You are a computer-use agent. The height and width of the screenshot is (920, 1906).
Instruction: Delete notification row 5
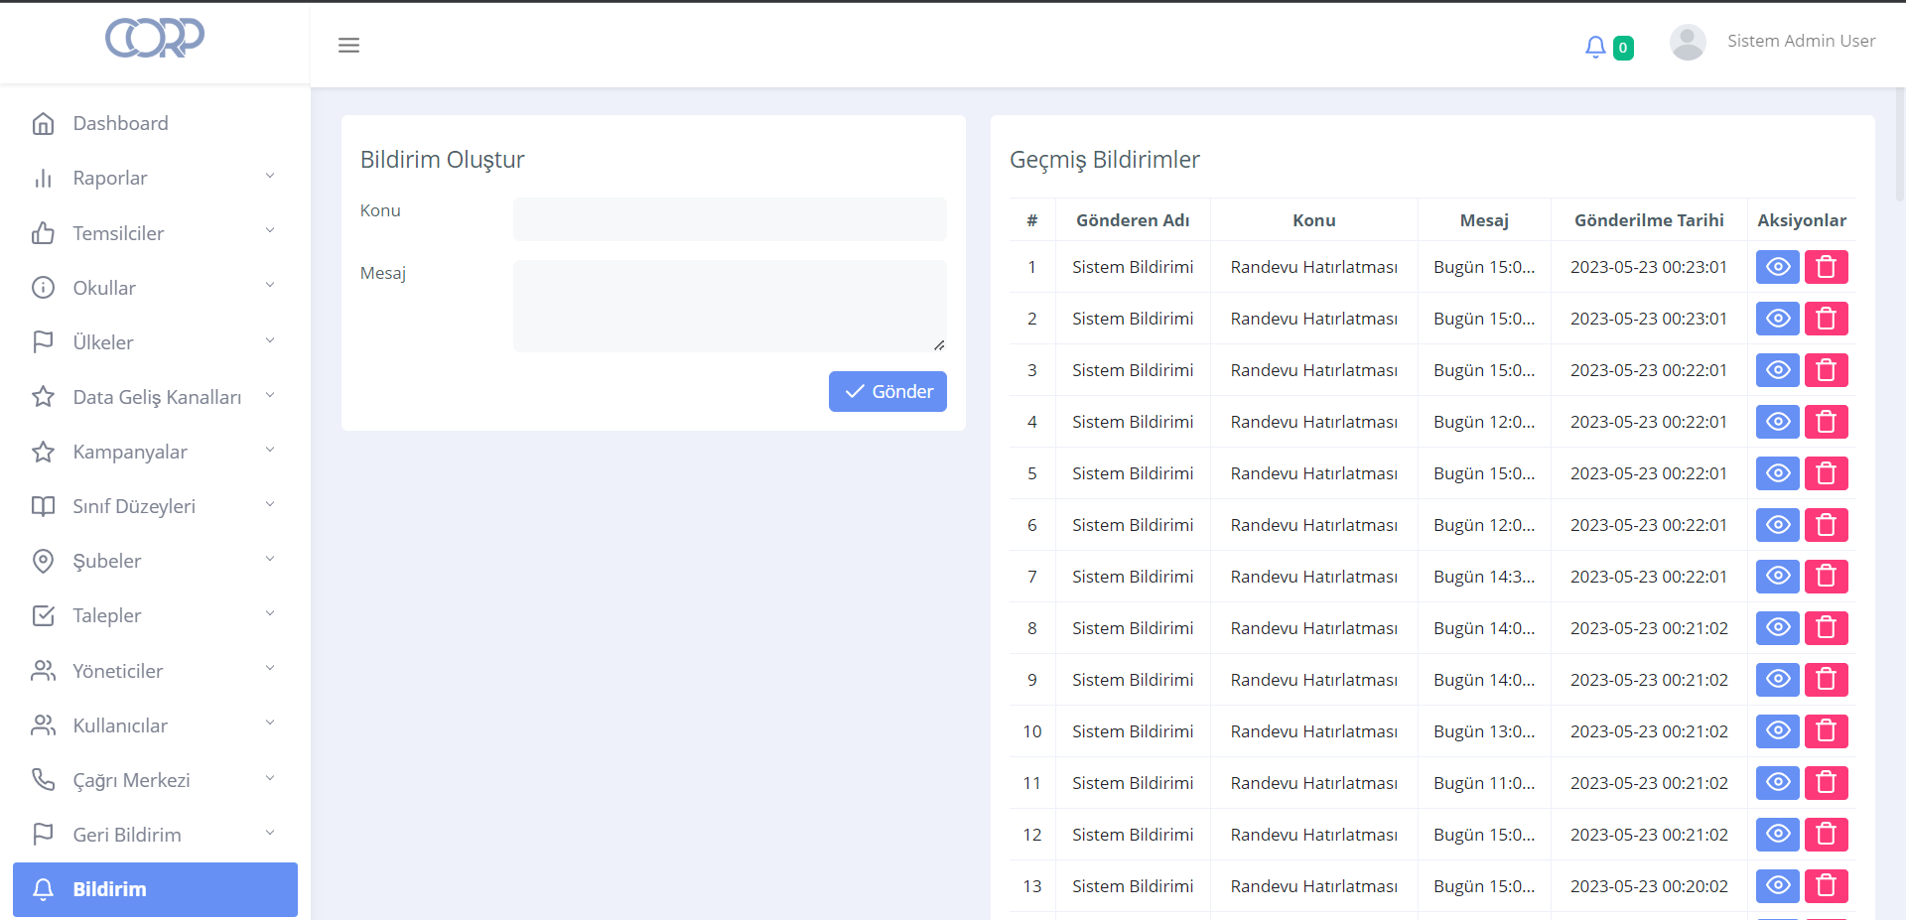coord(1825,473)
